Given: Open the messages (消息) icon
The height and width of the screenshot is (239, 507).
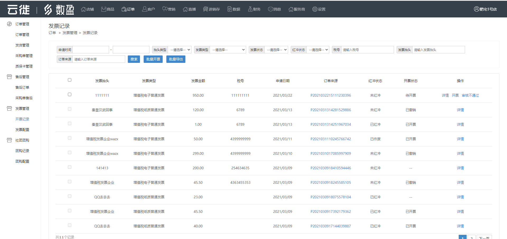Looking at the screenshot, I should [x=270, y=9].
